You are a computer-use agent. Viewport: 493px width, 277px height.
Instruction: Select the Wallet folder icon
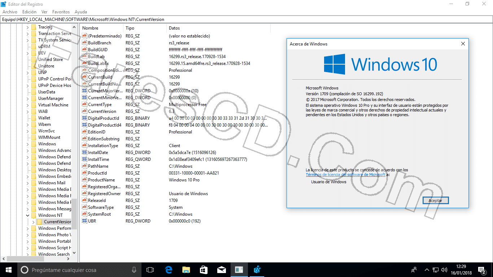(34, 118)
